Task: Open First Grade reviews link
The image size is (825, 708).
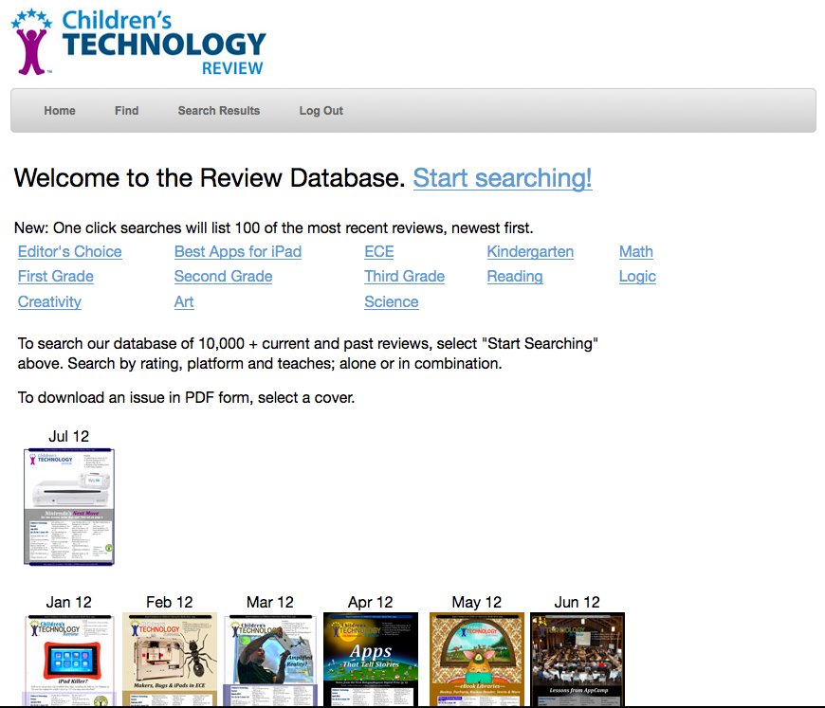Action: point(56,276)
